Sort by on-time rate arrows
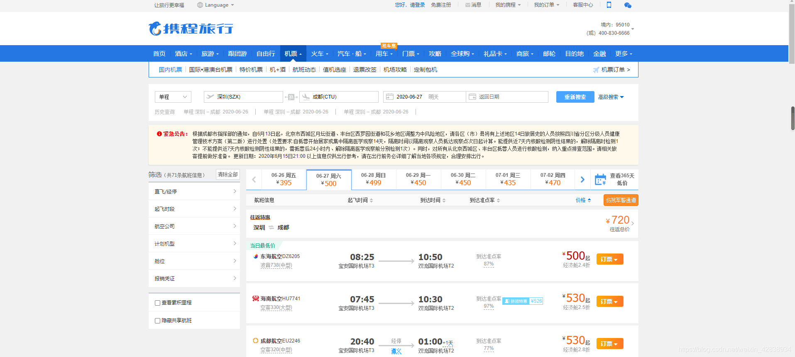 click(498, 200)
